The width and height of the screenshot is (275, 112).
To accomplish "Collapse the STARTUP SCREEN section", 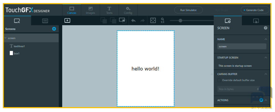I will (x=266, y=58).
